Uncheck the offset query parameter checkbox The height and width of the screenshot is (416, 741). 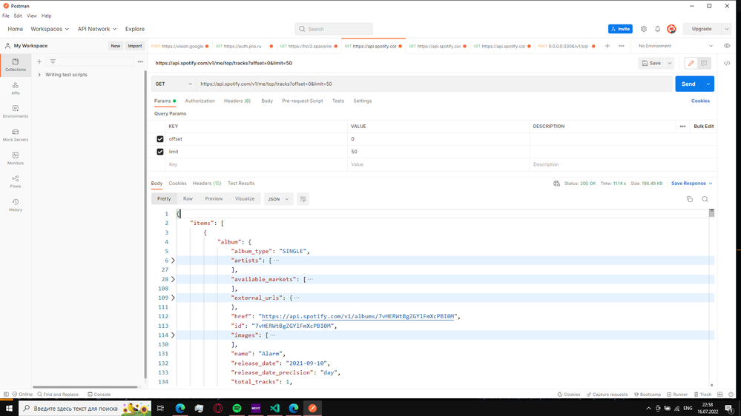[x=160, y=139]
